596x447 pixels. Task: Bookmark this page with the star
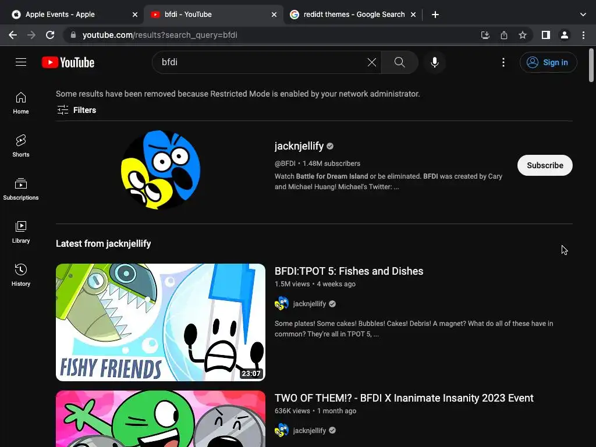pos(523,36)
